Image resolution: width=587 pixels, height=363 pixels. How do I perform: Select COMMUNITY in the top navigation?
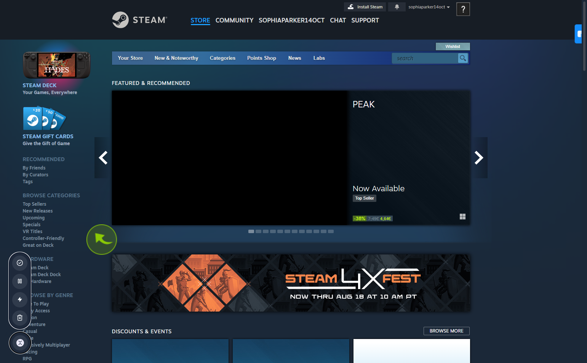coord(234,20)
